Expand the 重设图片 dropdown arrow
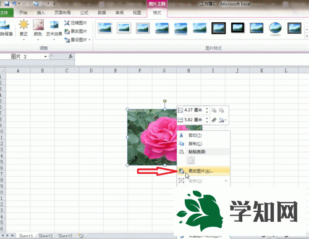The image size is (309, 239). pyautogui.click(x=90, y=40)
